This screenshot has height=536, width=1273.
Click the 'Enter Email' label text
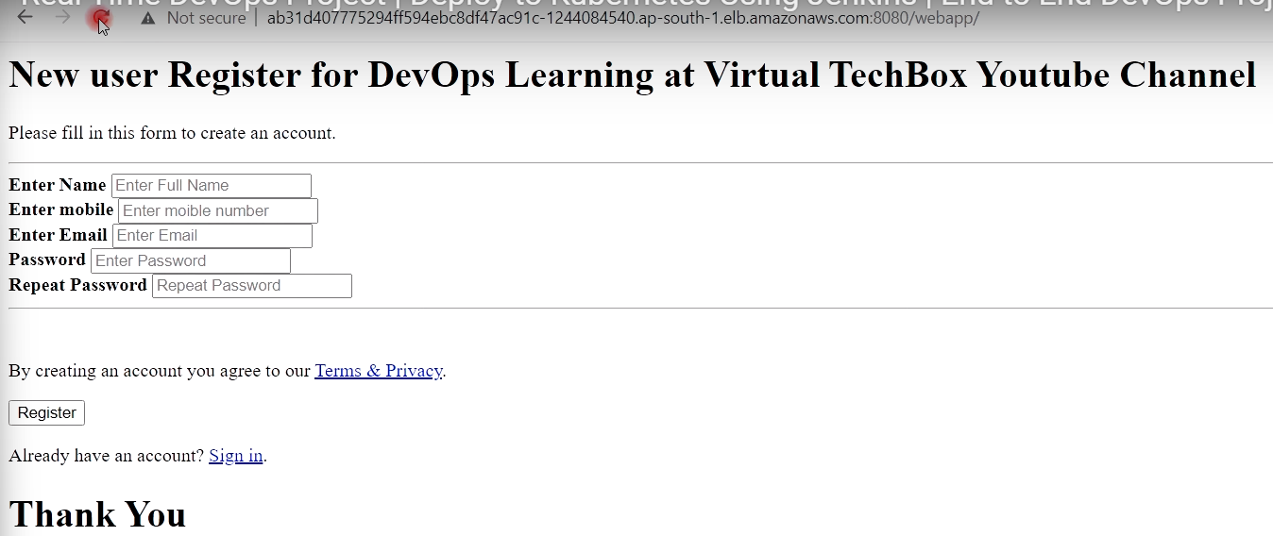(59, 235)
